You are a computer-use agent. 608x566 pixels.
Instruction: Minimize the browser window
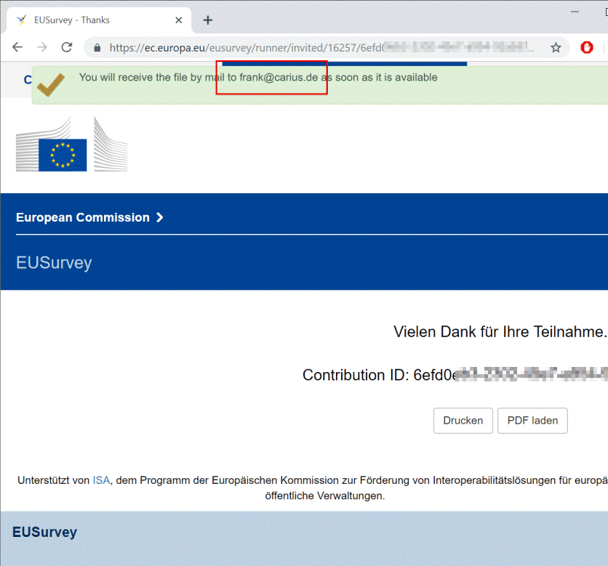coord(575,12)
